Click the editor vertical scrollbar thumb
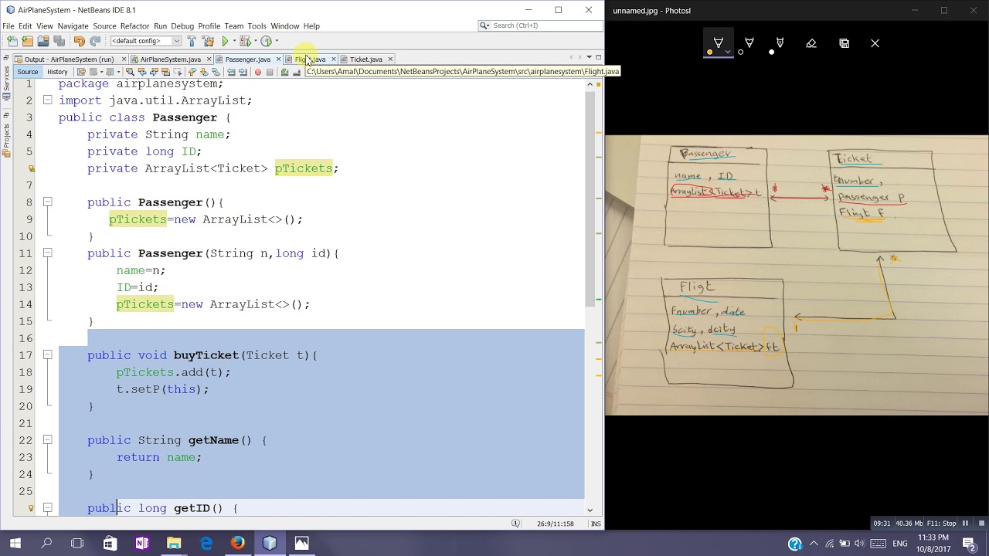 click(x=590, y=201)
